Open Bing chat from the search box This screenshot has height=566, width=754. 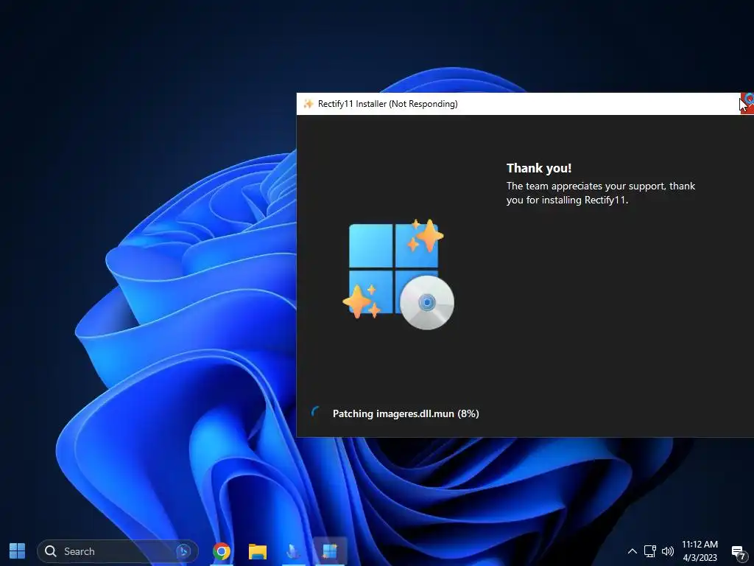tap(183, 551)
